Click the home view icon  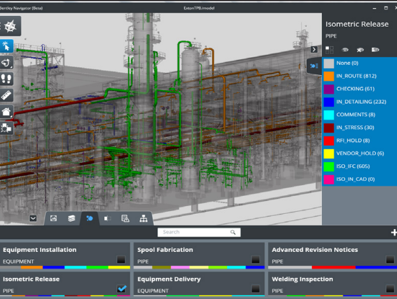point(6,111)
